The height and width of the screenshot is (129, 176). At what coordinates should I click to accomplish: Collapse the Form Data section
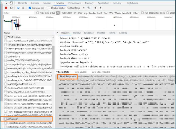[x=57, y=72]
